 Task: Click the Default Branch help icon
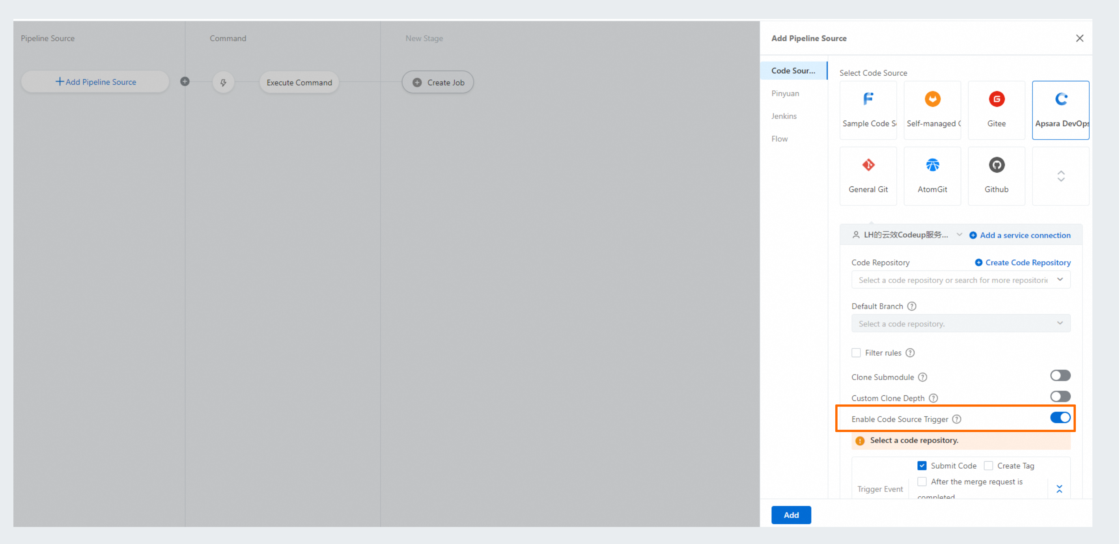(x=912, y=306)
